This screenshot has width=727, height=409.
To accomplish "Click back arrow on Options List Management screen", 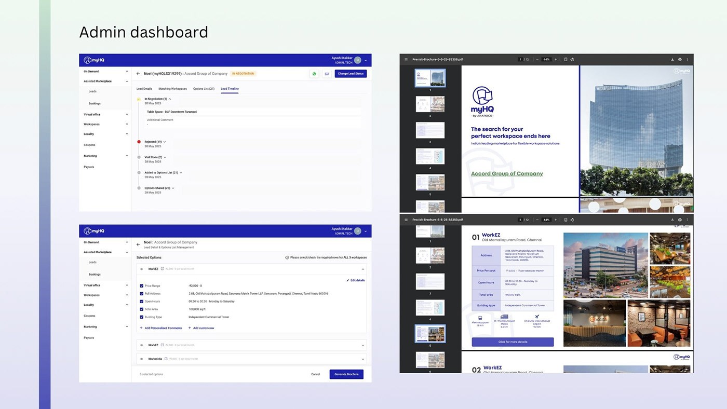I will point(138,244).
